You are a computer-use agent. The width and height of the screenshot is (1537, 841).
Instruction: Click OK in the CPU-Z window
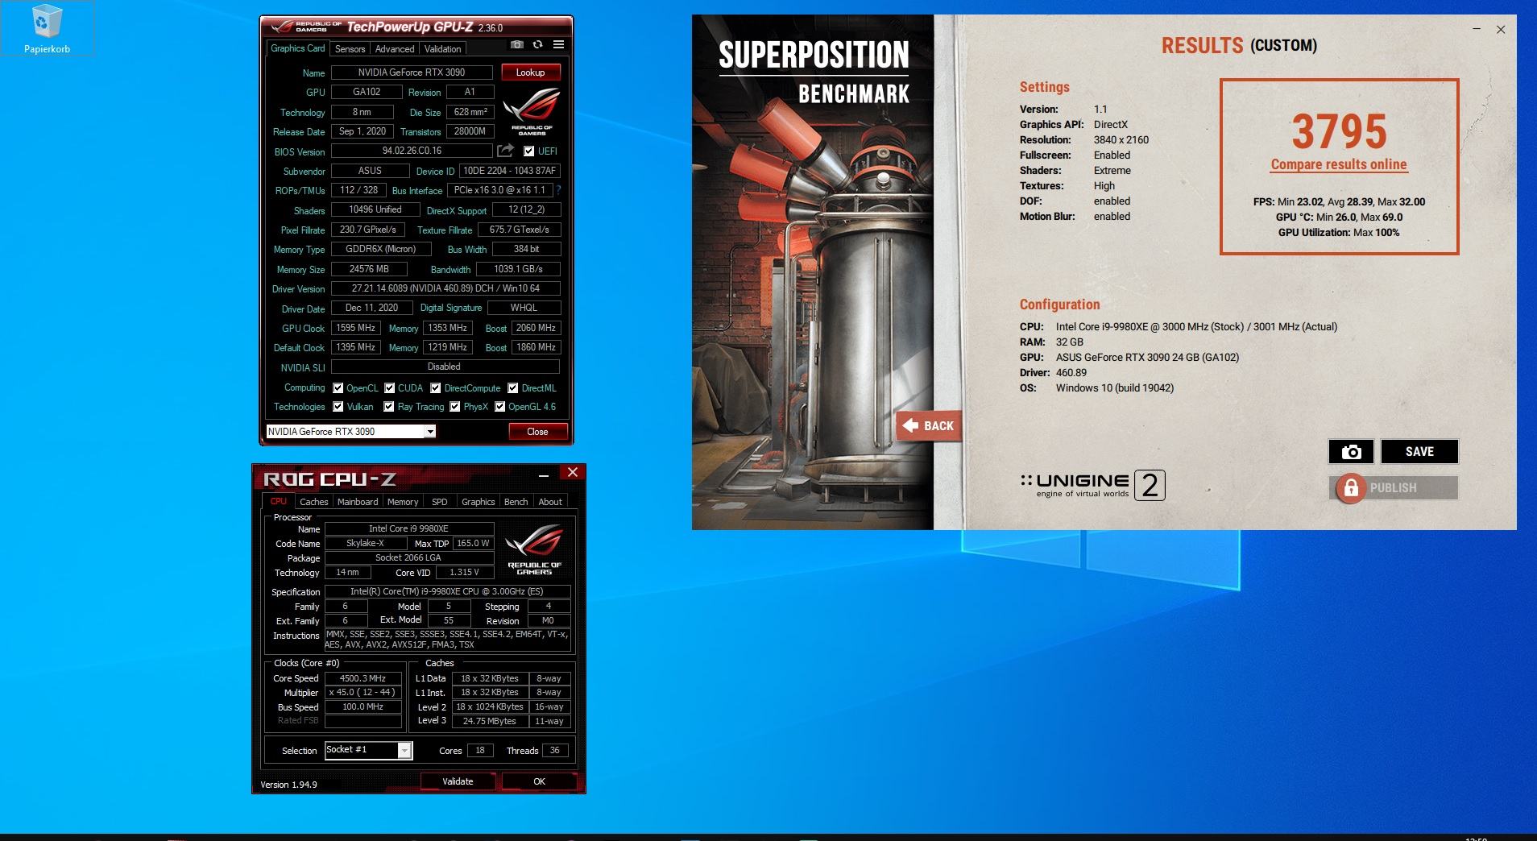539,781
